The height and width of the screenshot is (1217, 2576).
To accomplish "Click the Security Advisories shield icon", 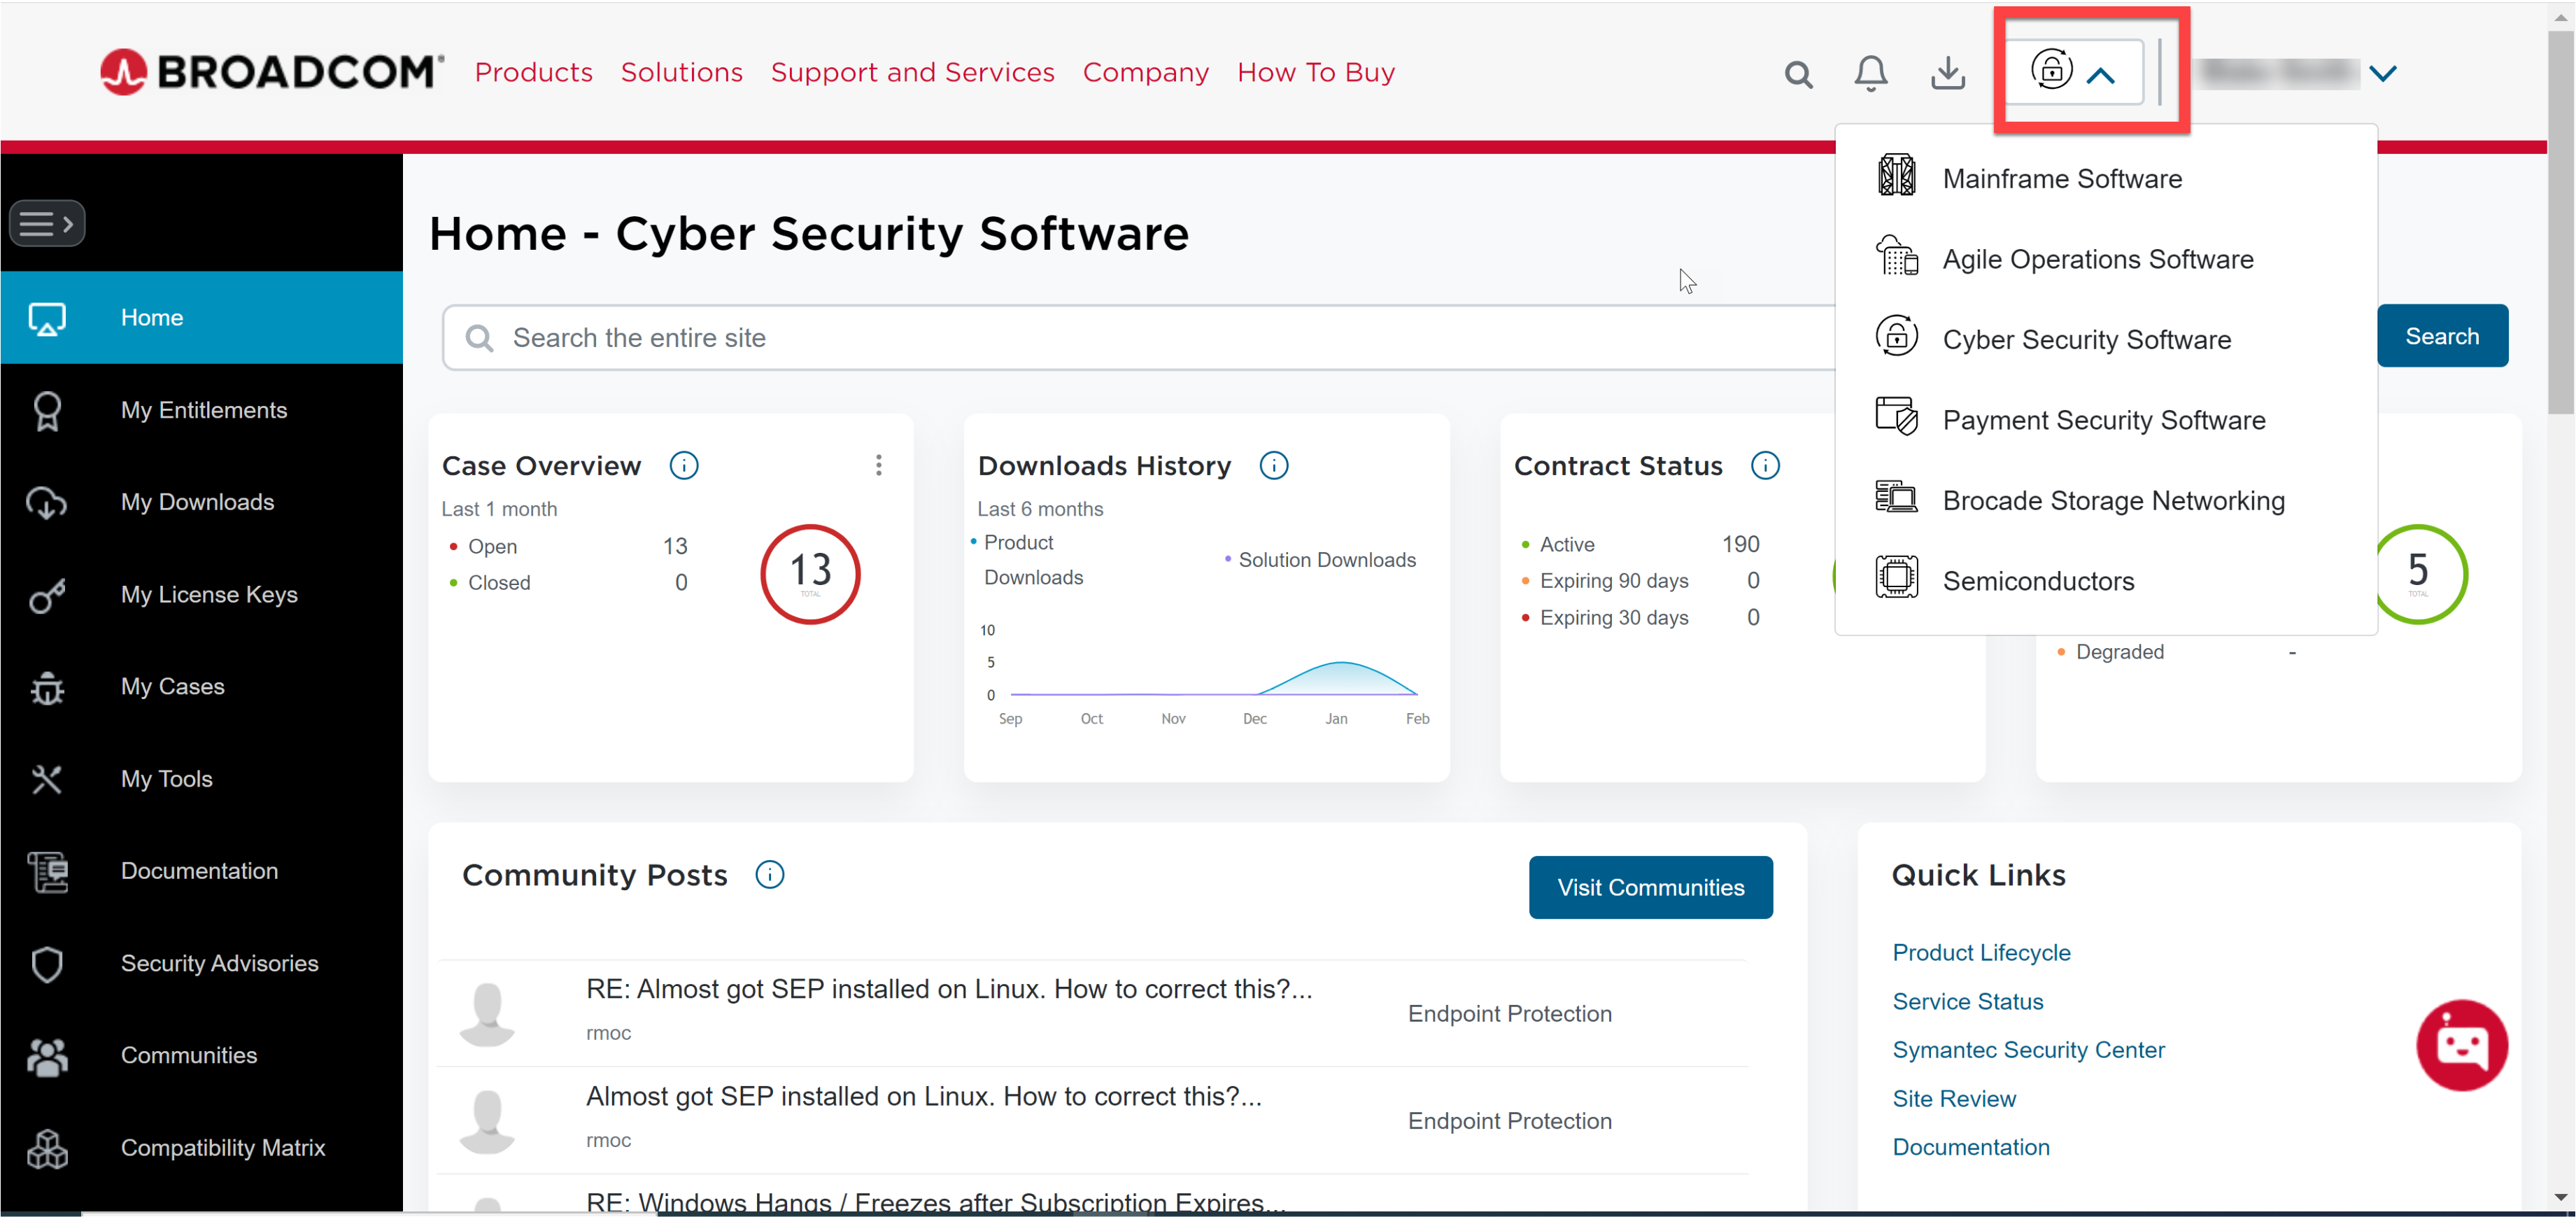I will 47,964.
